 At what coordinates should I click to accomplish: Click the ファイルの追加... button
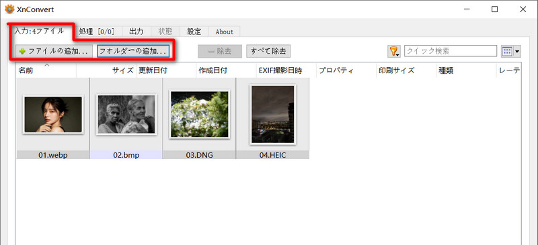tap(54, 52)
